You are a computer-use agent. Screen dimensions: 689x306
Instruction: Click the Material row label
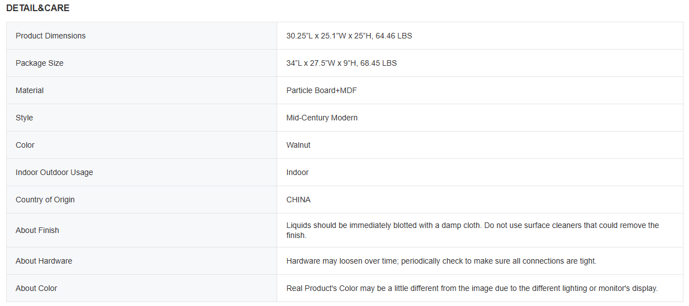click(x=30, y=90)
